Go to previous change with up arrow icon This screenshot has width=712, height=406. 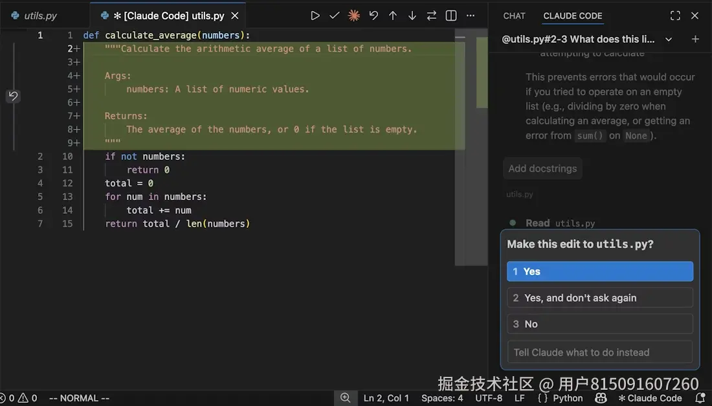[393, 14]
